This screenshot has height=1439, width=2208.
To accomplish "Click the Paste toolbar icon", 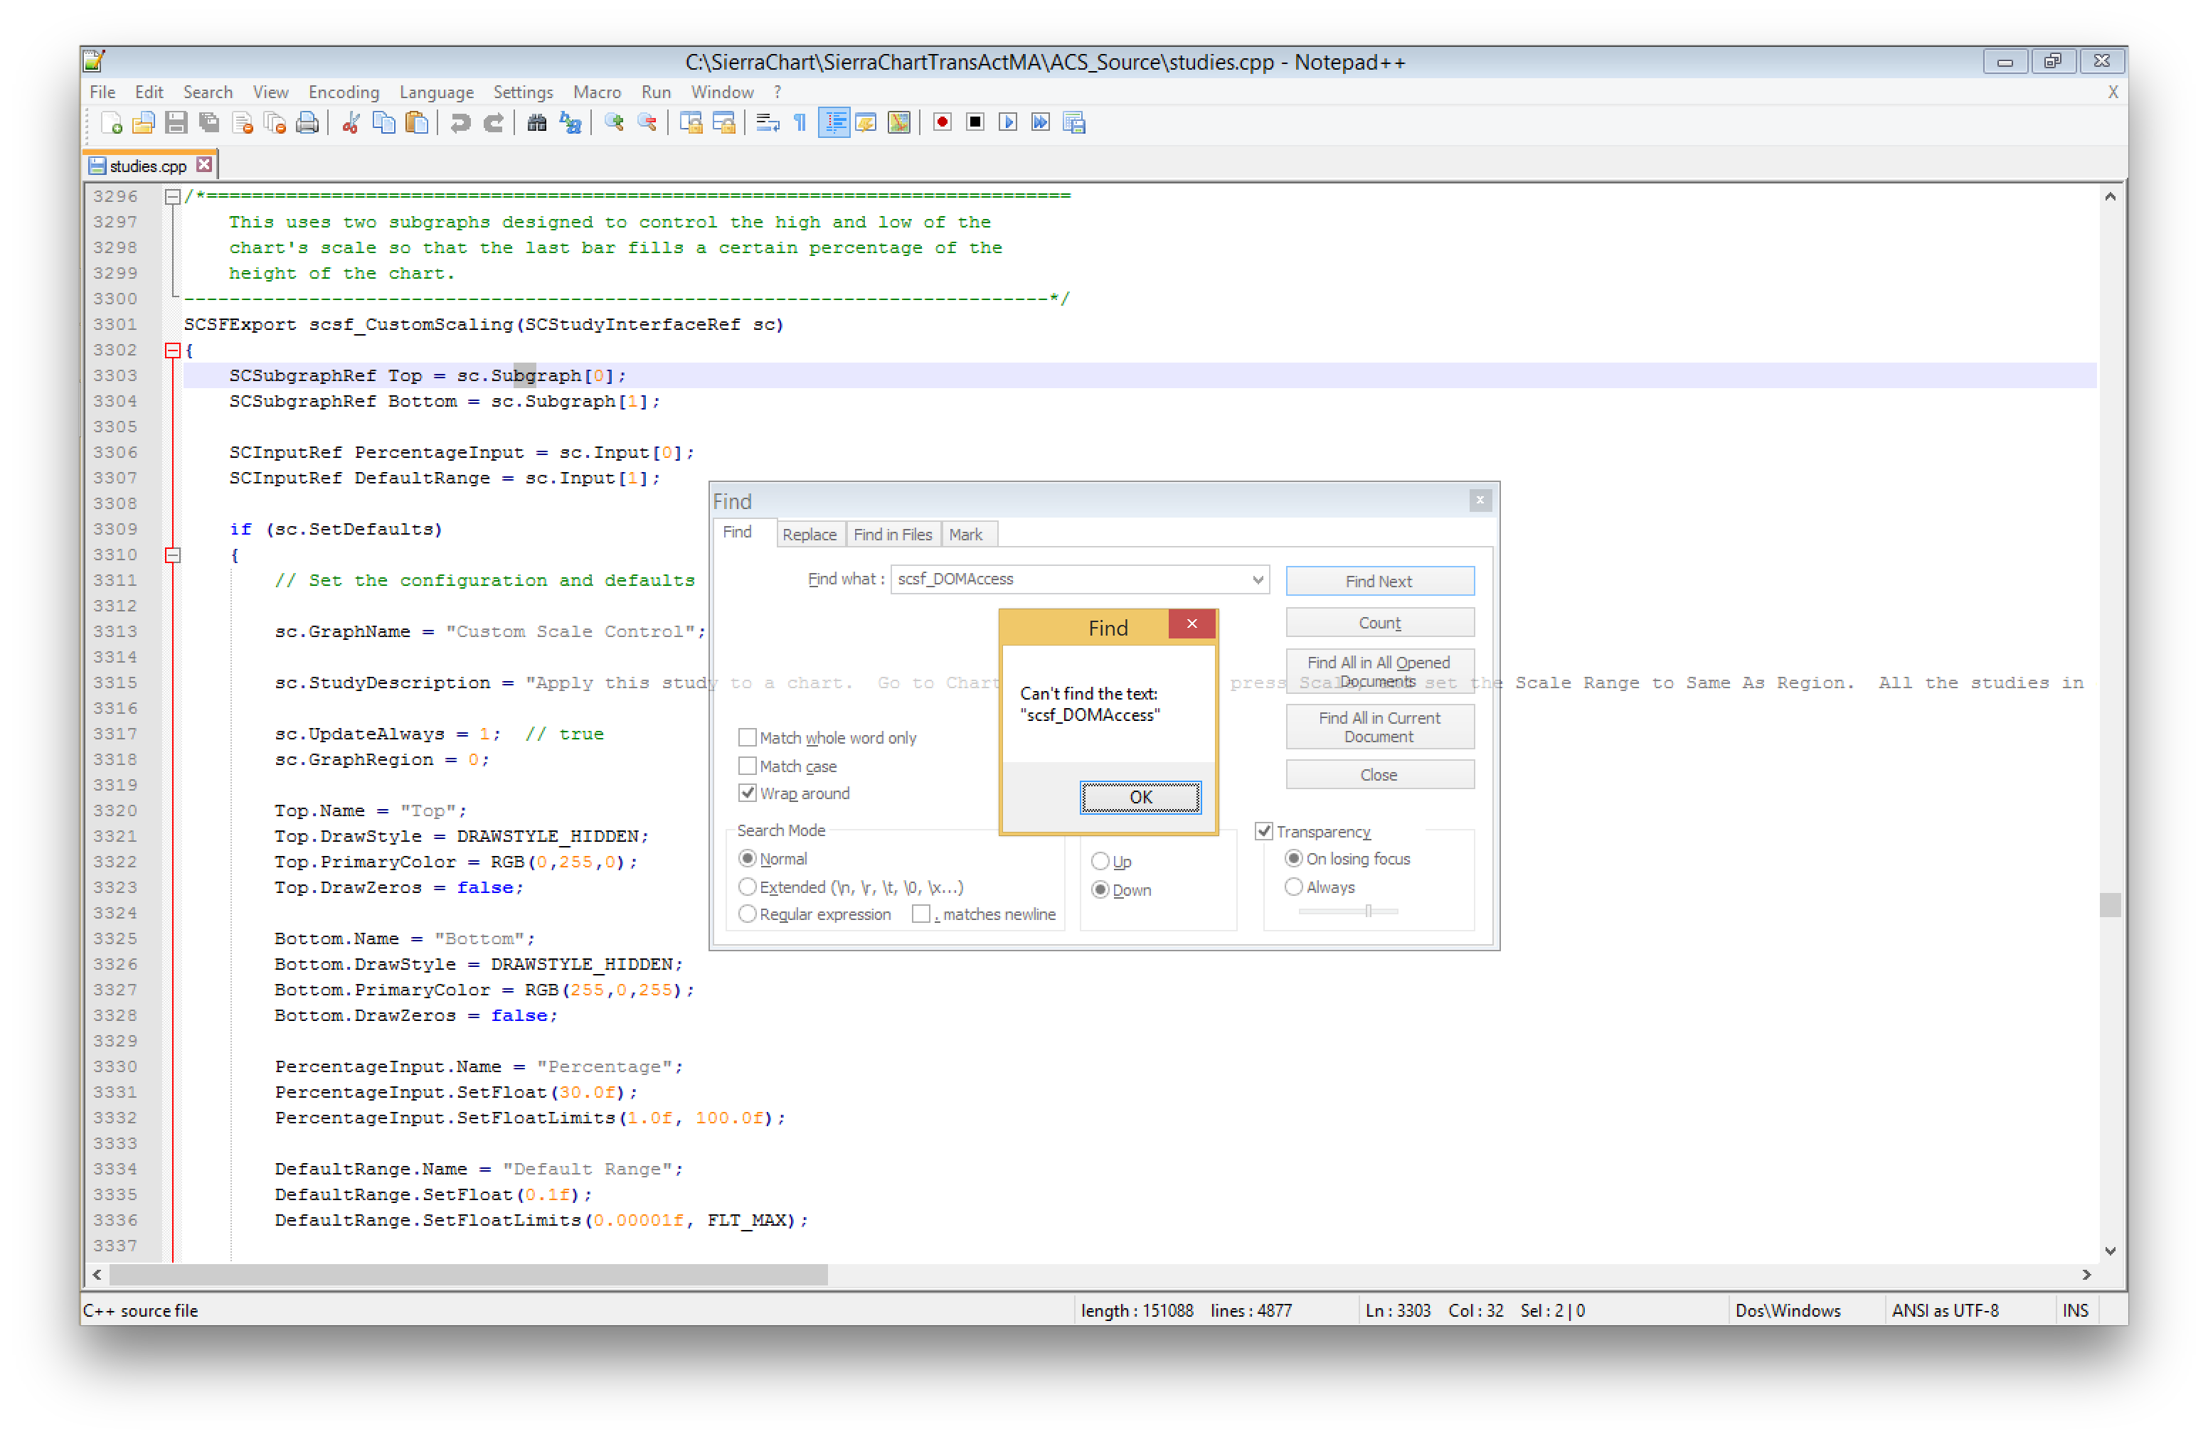I will [x=418, y=122].
